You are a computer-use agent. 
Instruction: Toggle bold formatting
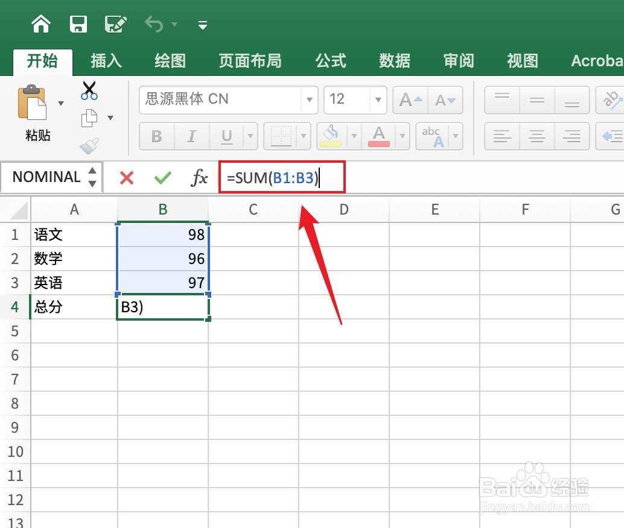pyautogui.click(x=157, y=136)
